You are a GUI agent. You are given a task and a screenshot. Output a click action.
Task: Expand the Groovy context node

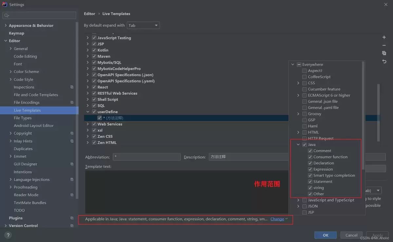coord(298,114)
